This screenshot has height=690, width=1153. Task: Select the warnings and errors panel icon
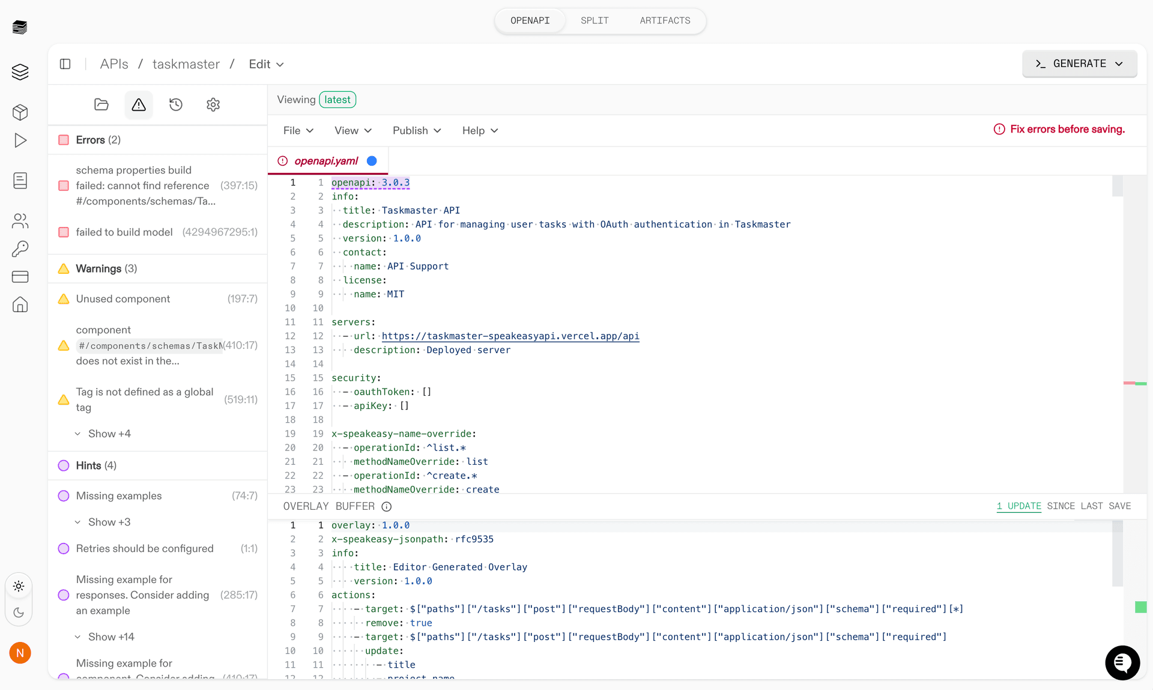138,104
